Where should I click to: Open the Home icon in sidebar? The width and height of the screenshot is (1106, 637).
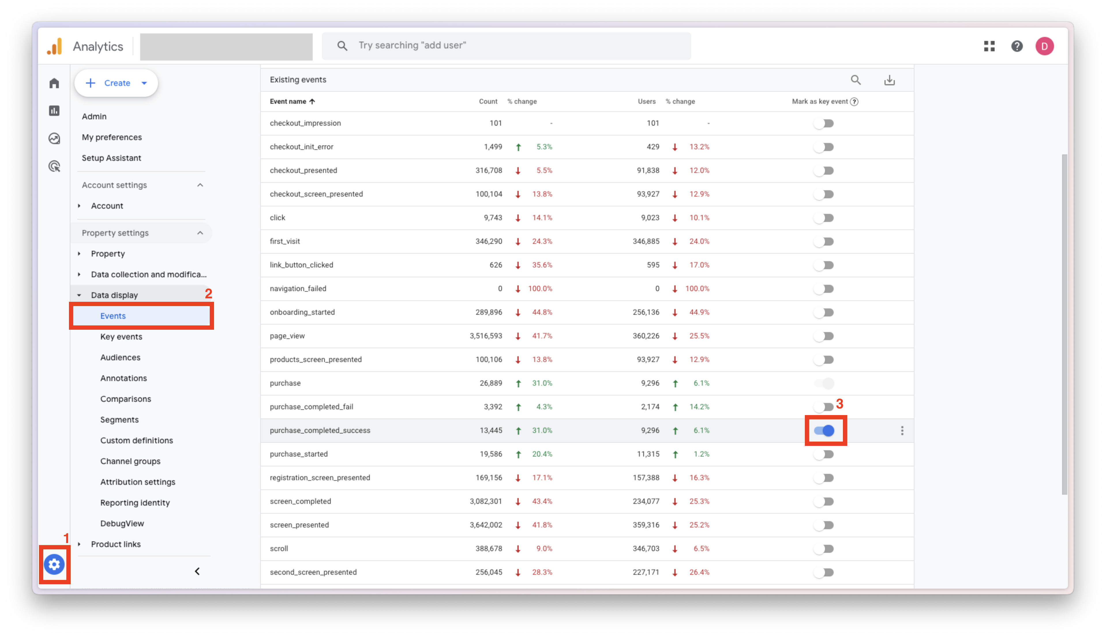54,83
